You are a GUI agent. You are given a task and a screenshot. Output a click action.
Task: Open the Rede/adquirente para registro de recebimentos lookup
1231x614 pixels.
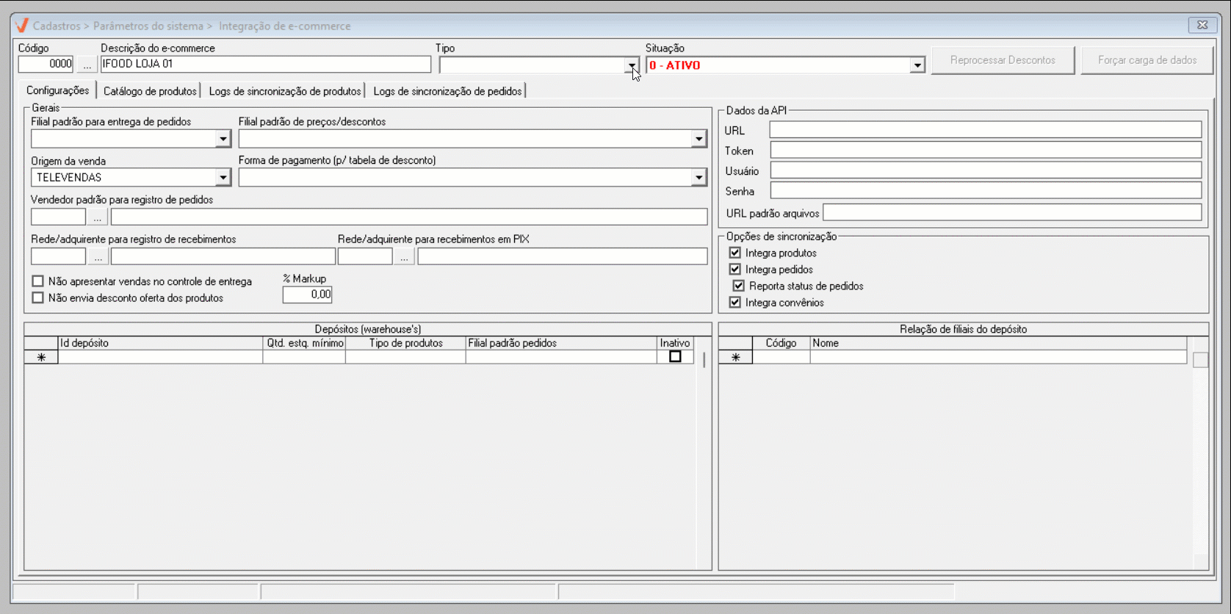pos(98,256)
